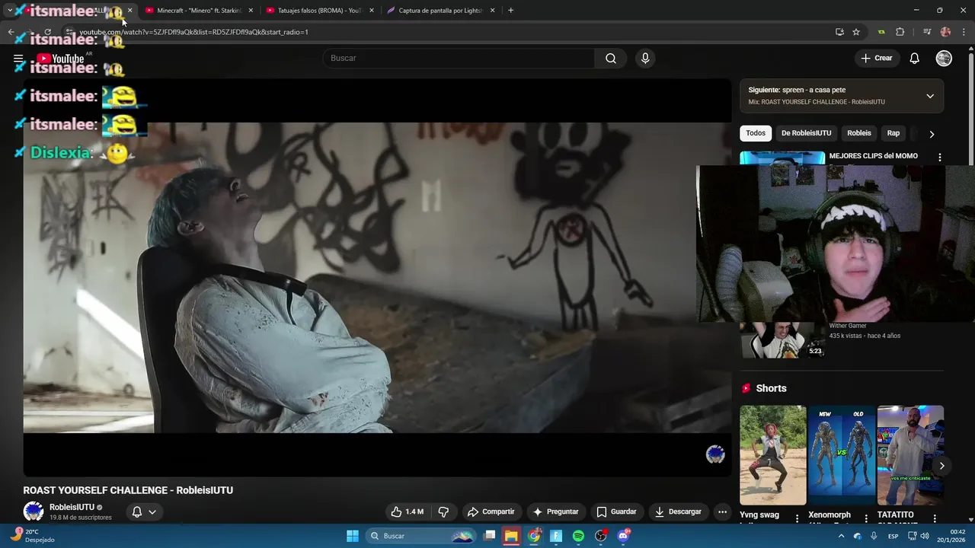The width and height of the screenshot is (975, 548).
Task: Open Discord from the taskbar
Action: point(624,536)
